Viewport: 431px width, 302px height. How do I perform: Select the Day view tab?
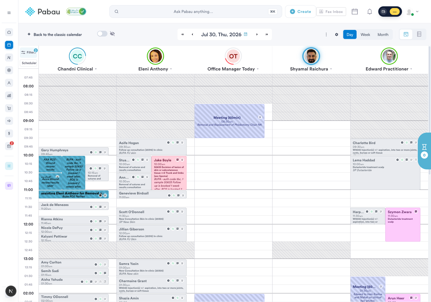[x=350, y=35]
